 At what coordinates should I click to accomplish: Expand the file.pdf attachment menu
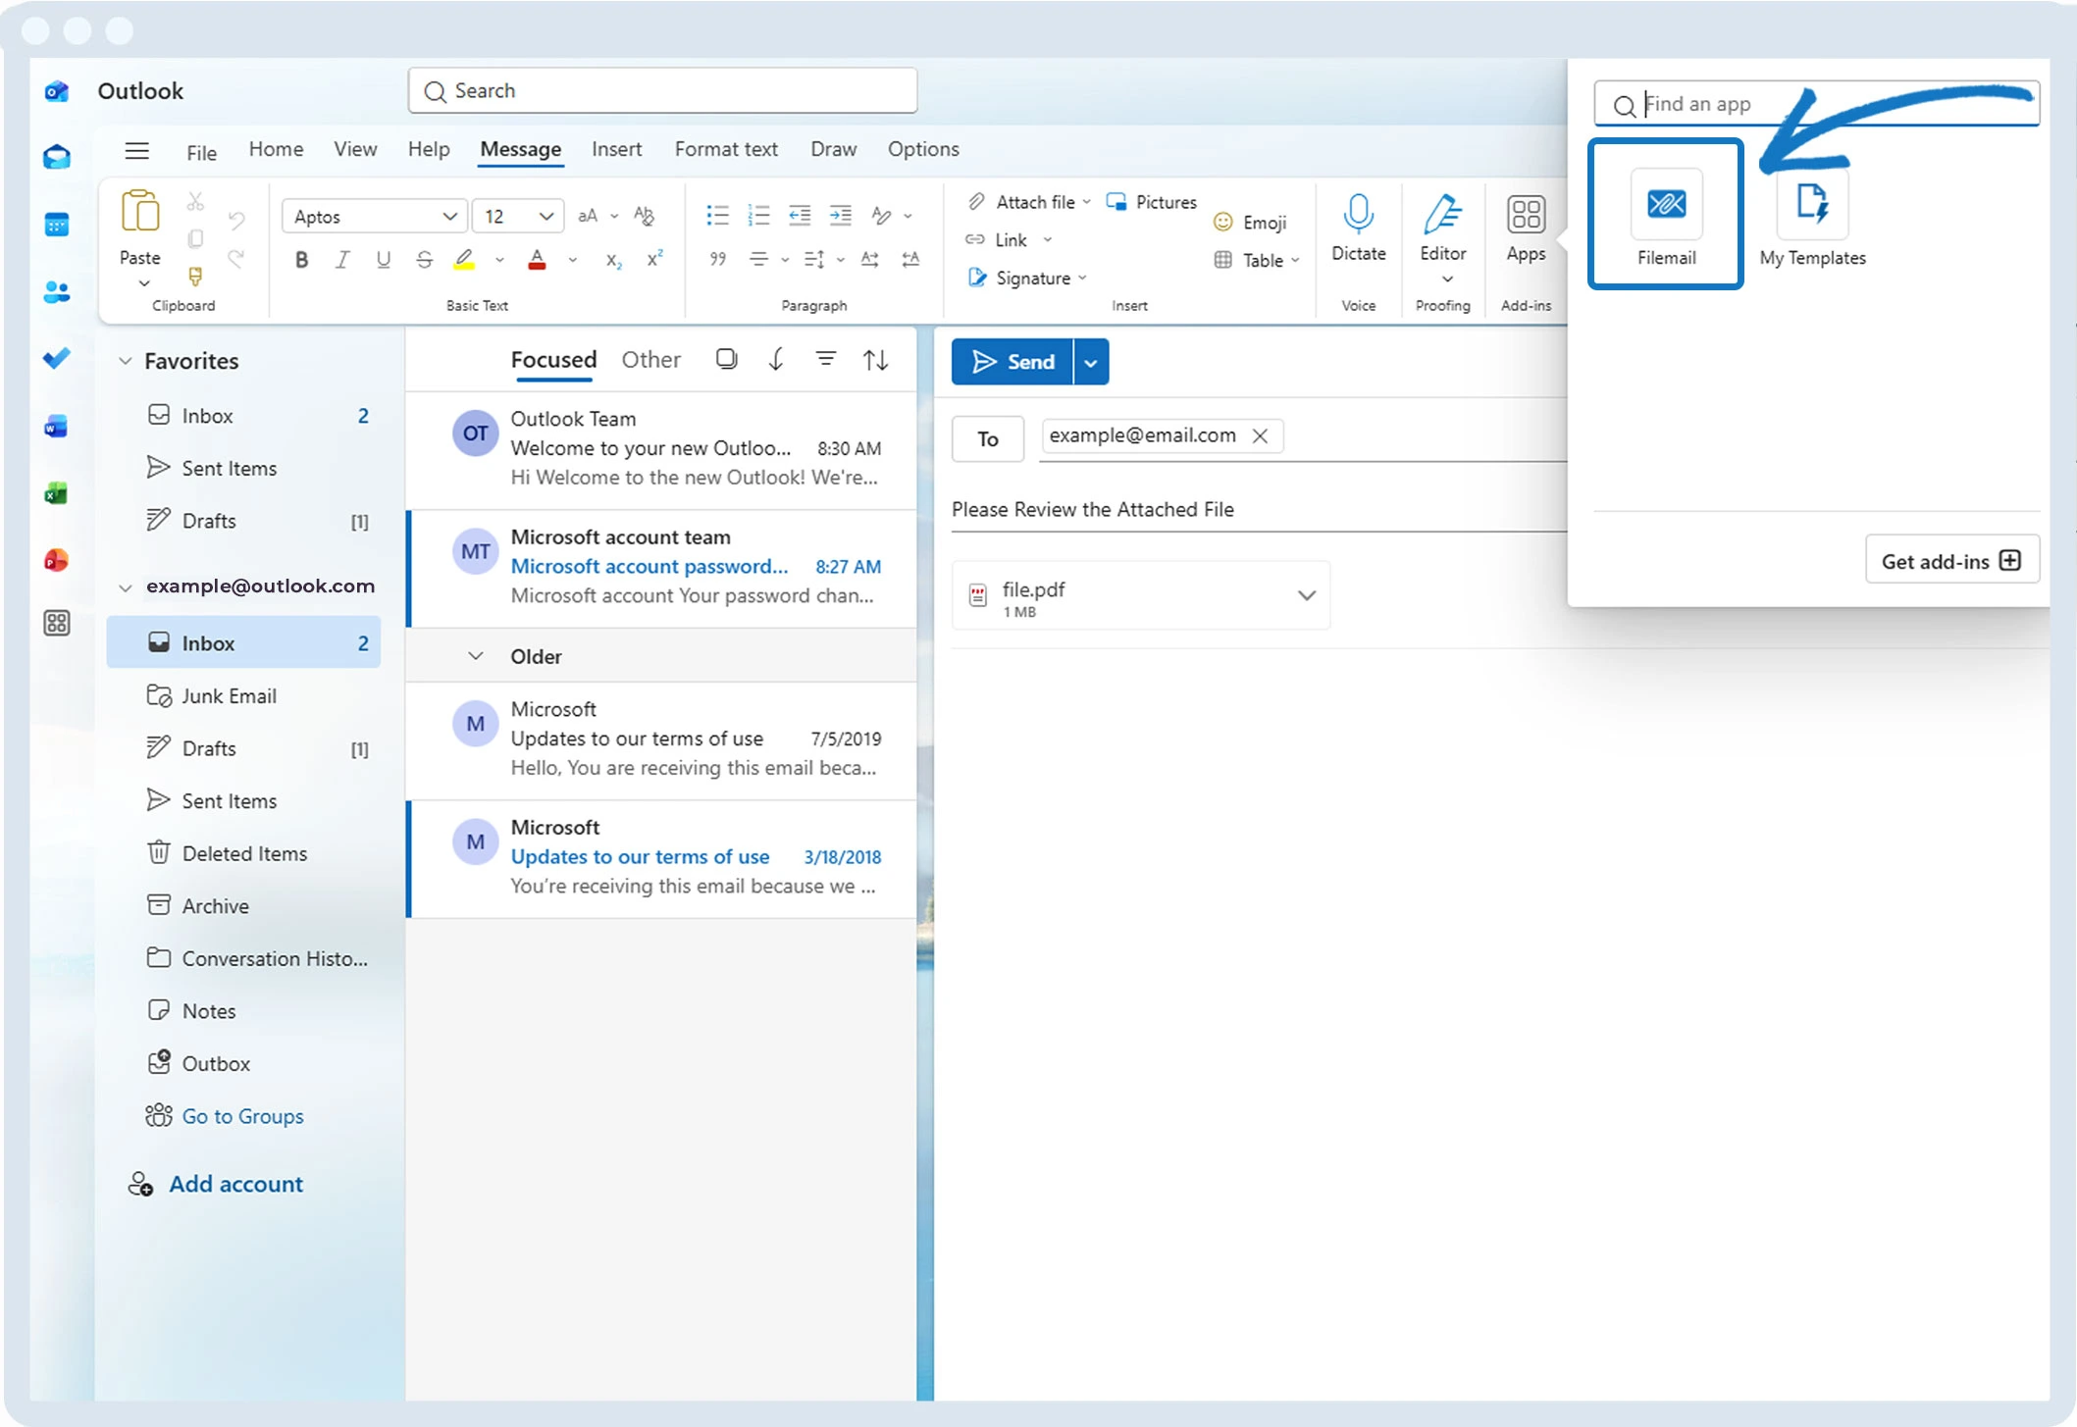click(x=1306, y=595)
